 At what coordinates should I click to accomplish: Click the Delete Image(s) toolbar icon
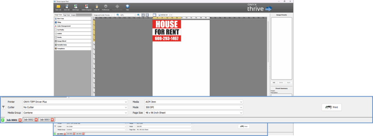coord(86,7)
